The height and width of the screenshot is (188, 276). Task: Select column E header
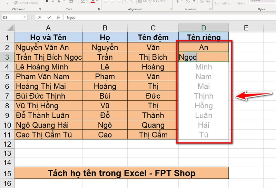tap(246, 28)
